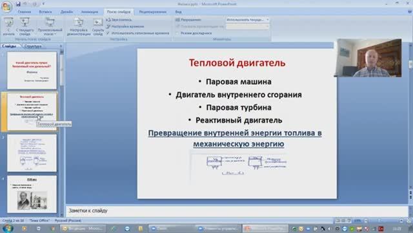Click Русский (Россия) language indicator
This screenshot has height=233, width=413.
pos(68,221)
